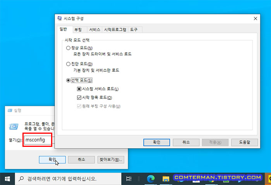Image resolution: width=271 pixels, height=185 pixels.
Task: Uncheck the 시작 항목 로드(O) checkbox
Action: 79,98
